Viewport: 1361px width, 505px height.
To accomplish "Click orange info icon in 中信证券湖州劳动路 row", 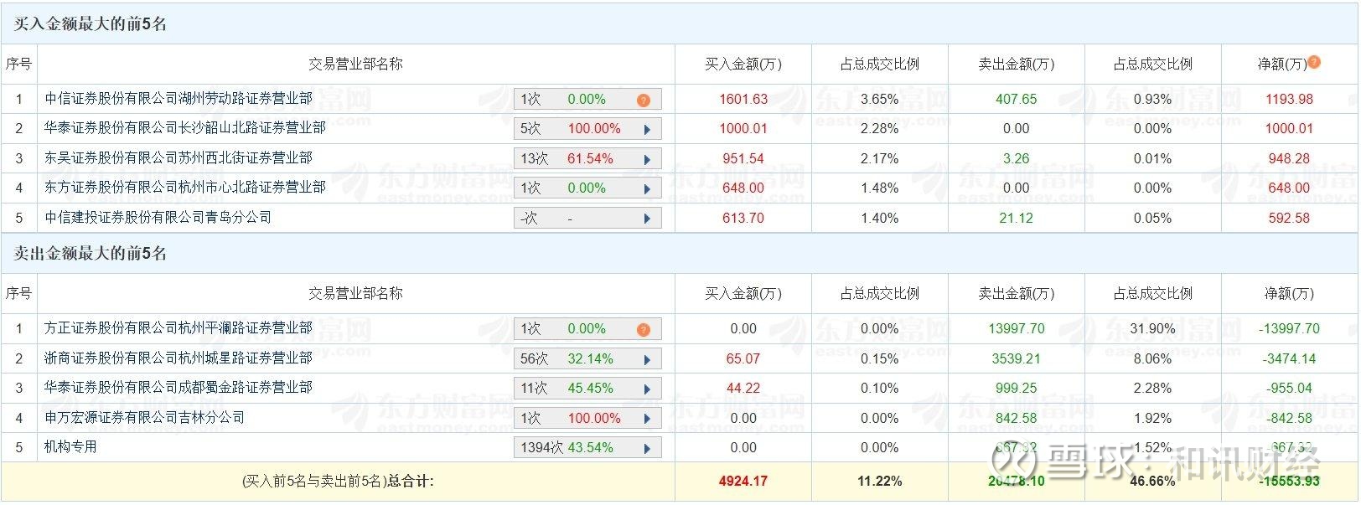I will (x=643, y=100).
